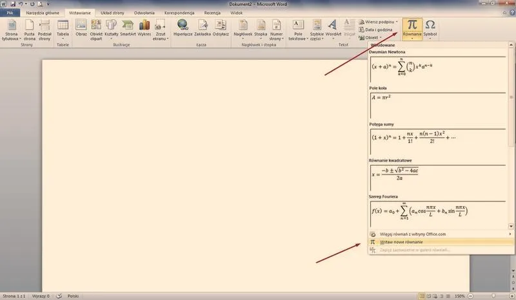Switch to Outline view in status bar
516x300 pixels.
click(442, 296)
